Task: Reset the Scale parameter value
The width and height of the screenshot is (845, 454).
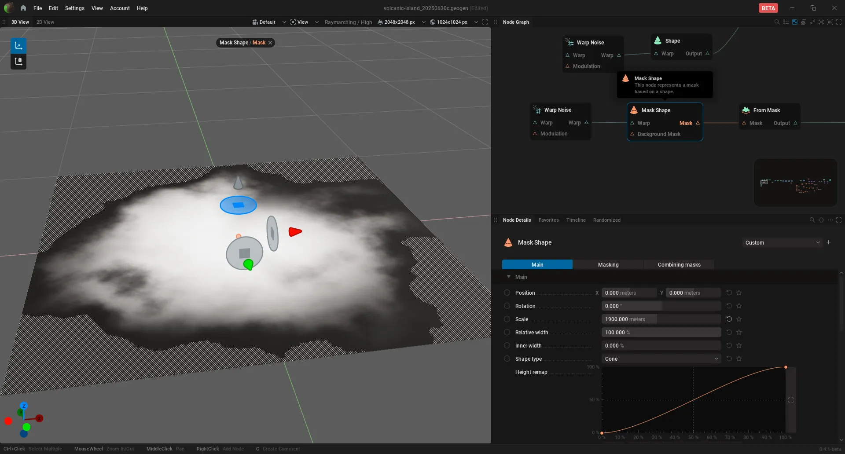Action: [729, 319]
